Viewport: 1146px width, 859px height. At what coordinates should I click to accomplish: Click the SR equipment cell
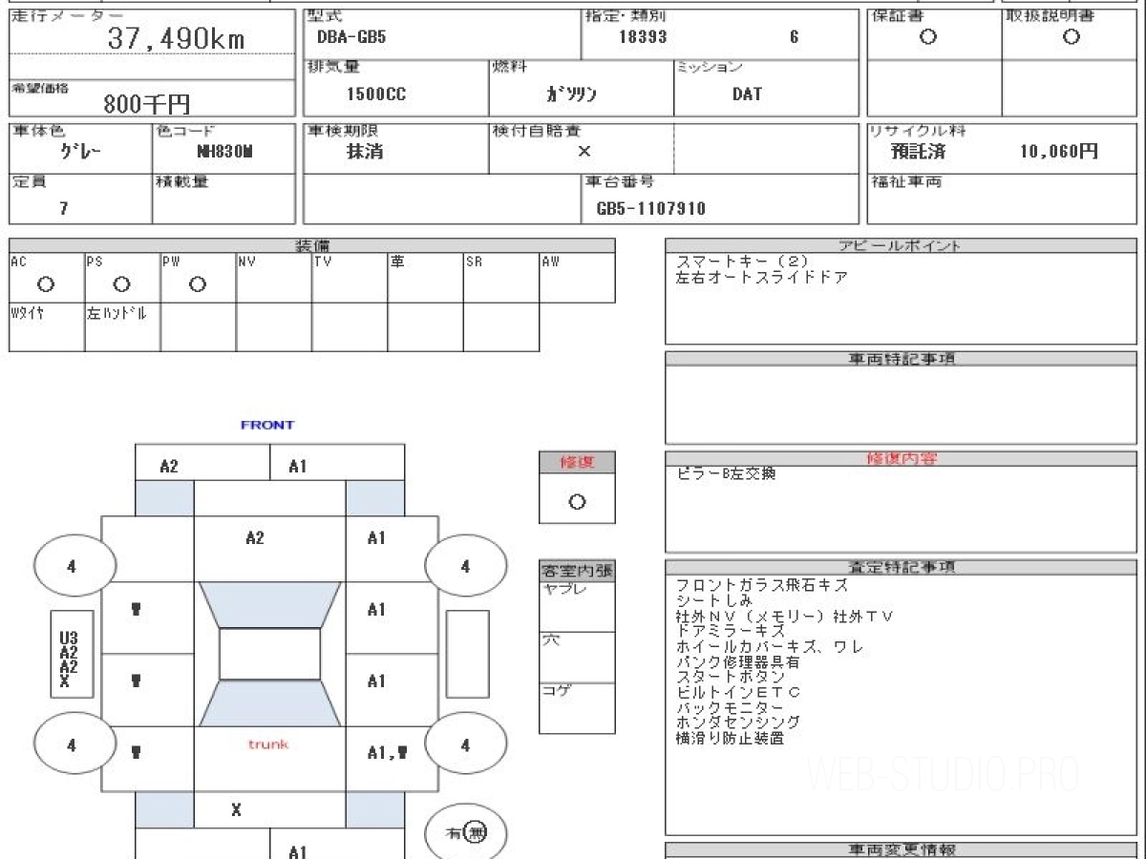click(501, 278)
